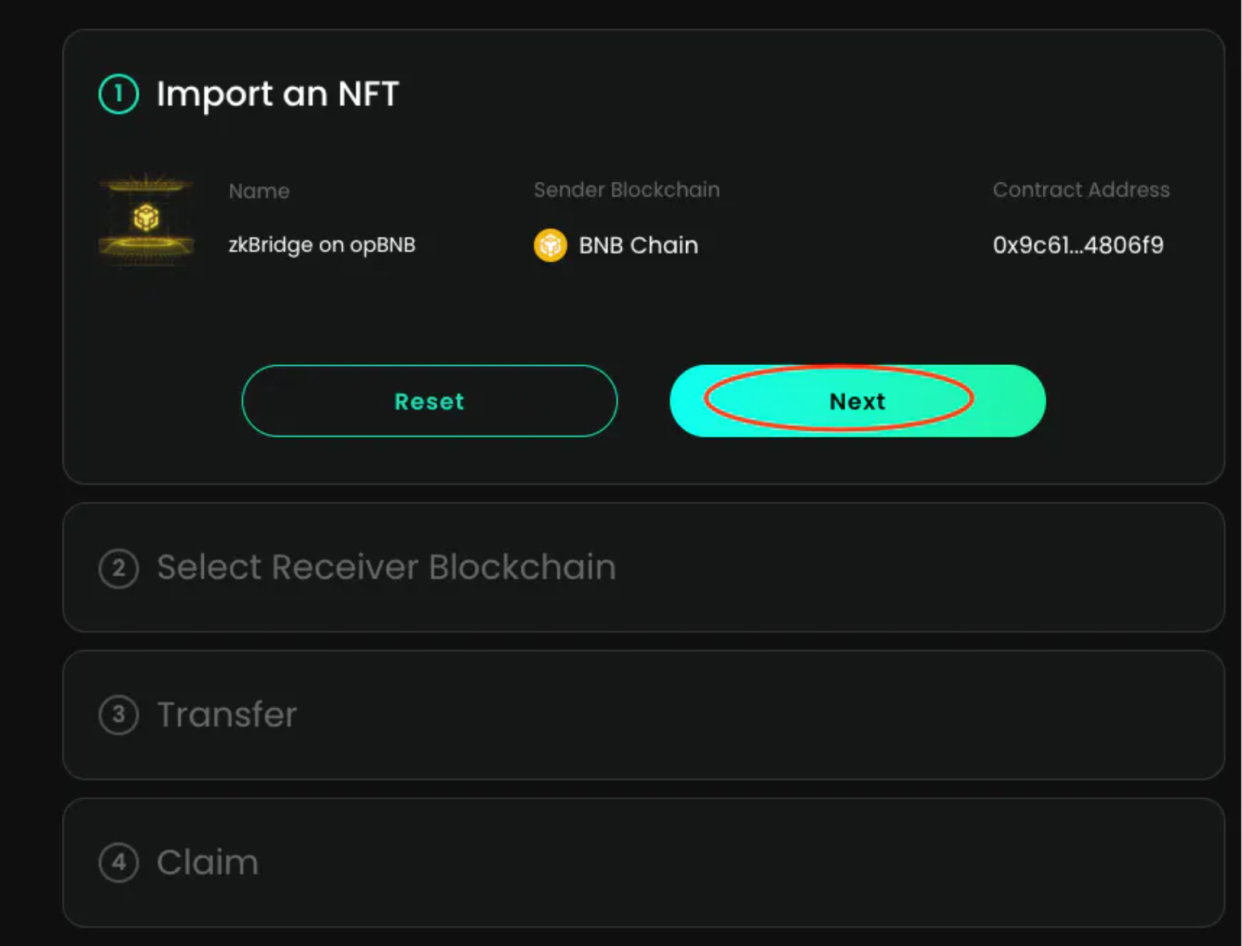Expand the Claim step panel
Viewport: 1242px width, 946px height.
click(x=644, y=863)
